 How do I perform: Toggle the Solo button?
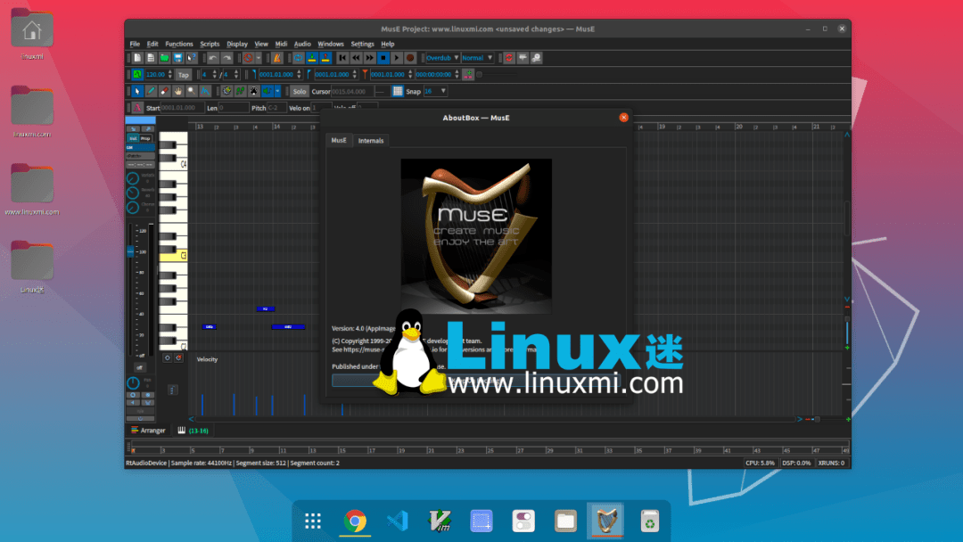click(300, 91)
